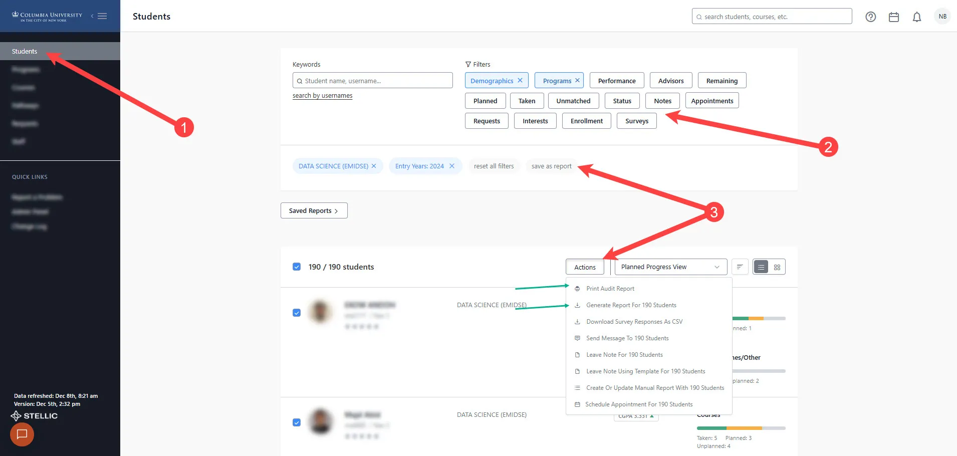Open the Advisors filter
Image resolution: width=957 pixels, height=456 pixels.
pos(671,81)
